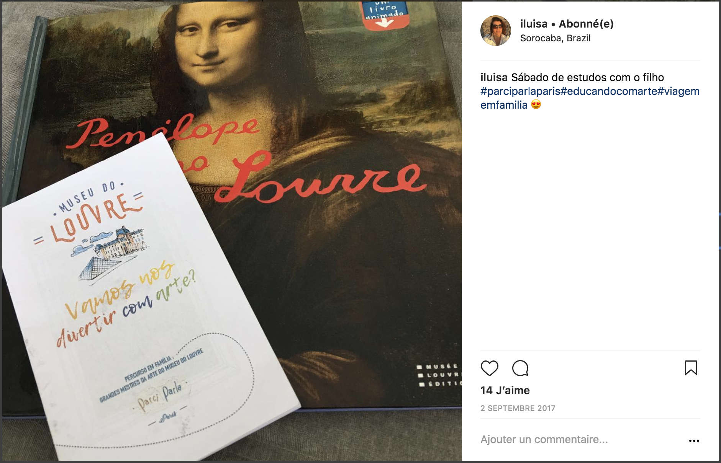Screen dimensions: 721x463
Task: View the 14 J'aime likes list
Action: [x=505, y=390]
